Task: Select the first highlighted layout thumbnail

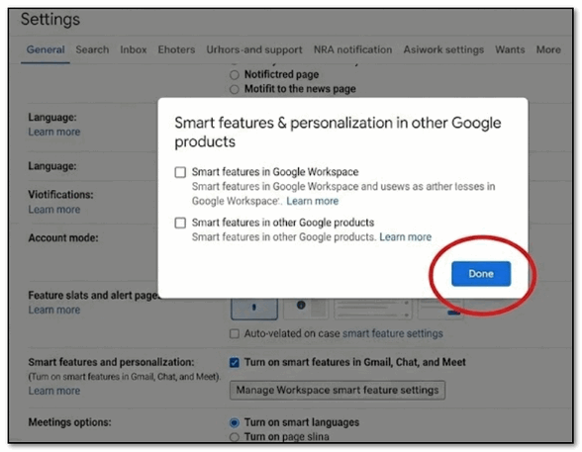Action: click(254, 309)
